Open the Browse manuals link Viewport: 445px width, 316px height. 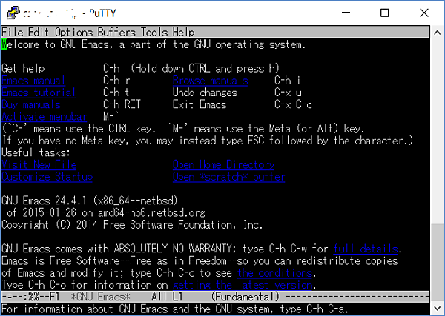tap(211, 81)
